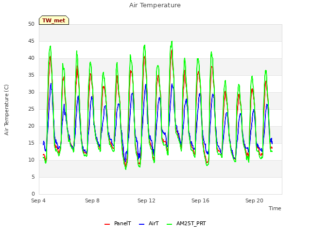This screenshot has height=233, width=311.
Task: Click the Air Temperature (C) y-axis title
Action: point(6,110)
